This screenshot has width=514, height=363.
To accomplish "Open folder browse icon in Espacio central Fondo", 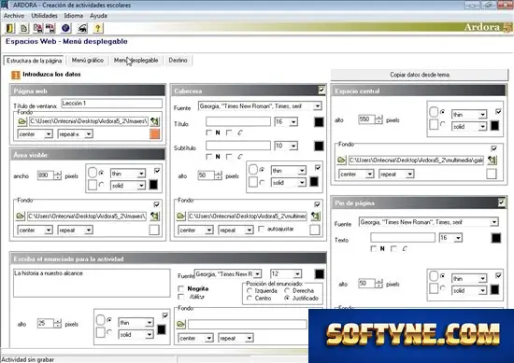I will [341, 161].
